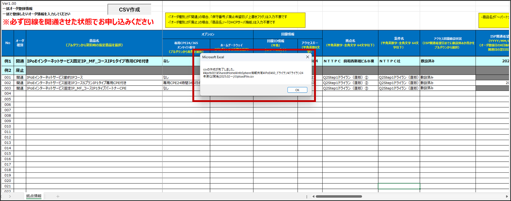Screen dimensions: 511x201
Task: Switch to the 拠点情報 sheet tab
Action: 34,196
